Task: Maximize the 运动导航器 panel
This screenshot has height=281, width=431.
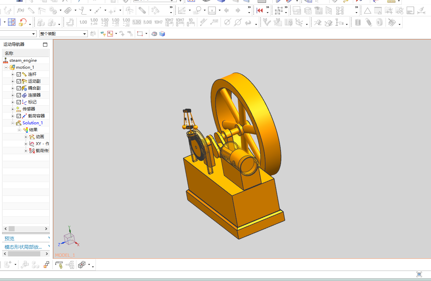Action: click(x=45, y=44)
